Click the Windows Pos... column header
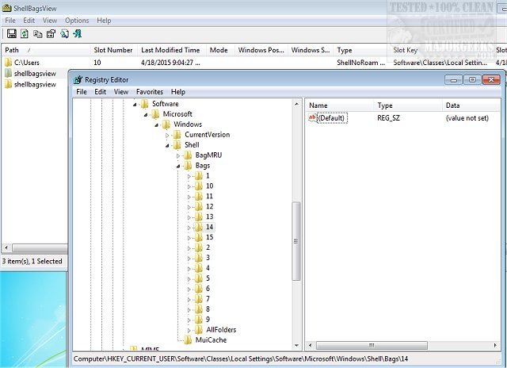The height and width of the screenshot is (368, 507). pos(261,50)
